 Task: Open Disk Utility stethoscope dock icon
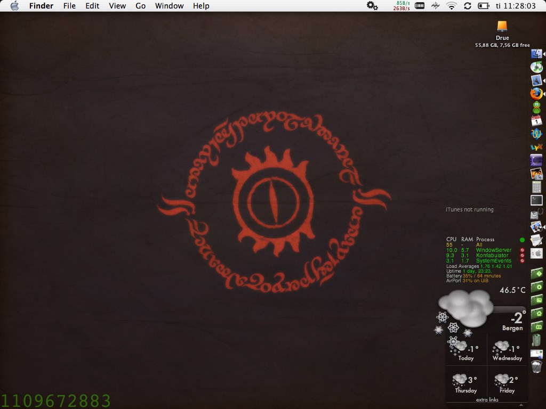tap(536, 214)
